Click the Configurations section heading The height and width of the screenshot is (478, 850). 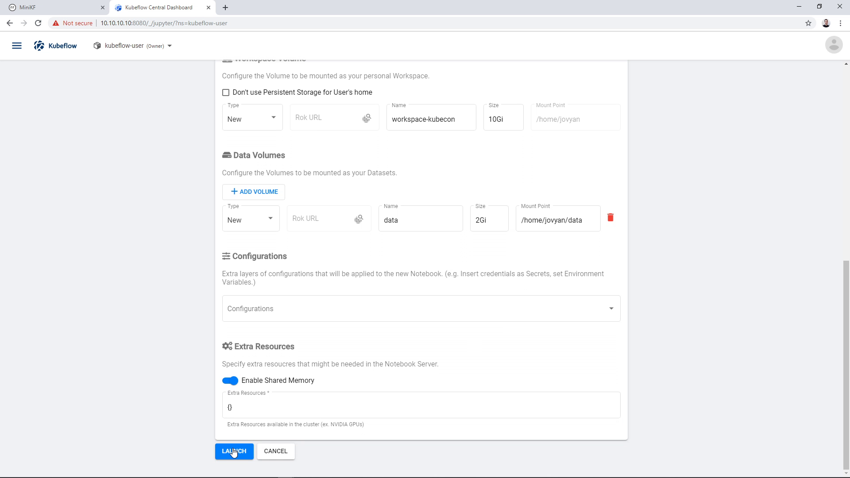pos(255,256)
